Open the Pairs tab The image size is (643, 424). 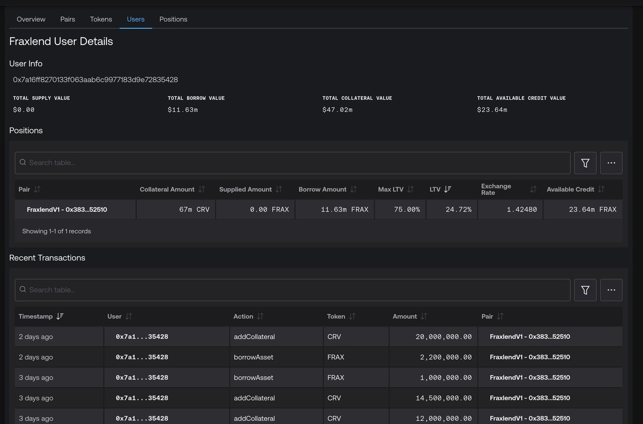click(x=68, y=19)
